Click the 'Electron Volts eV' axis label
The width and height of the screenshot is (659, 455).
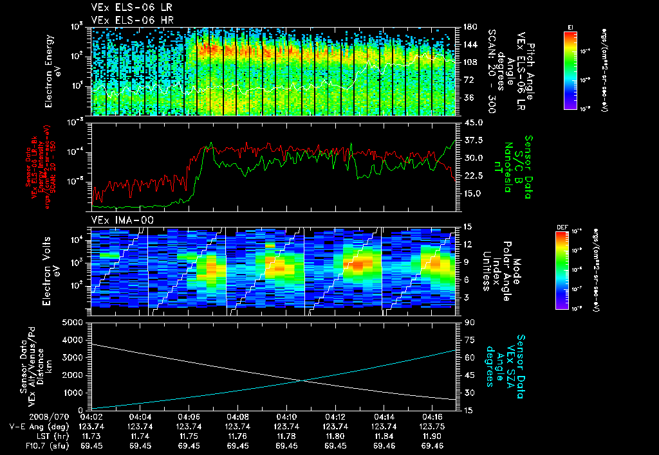click(50, 271)
